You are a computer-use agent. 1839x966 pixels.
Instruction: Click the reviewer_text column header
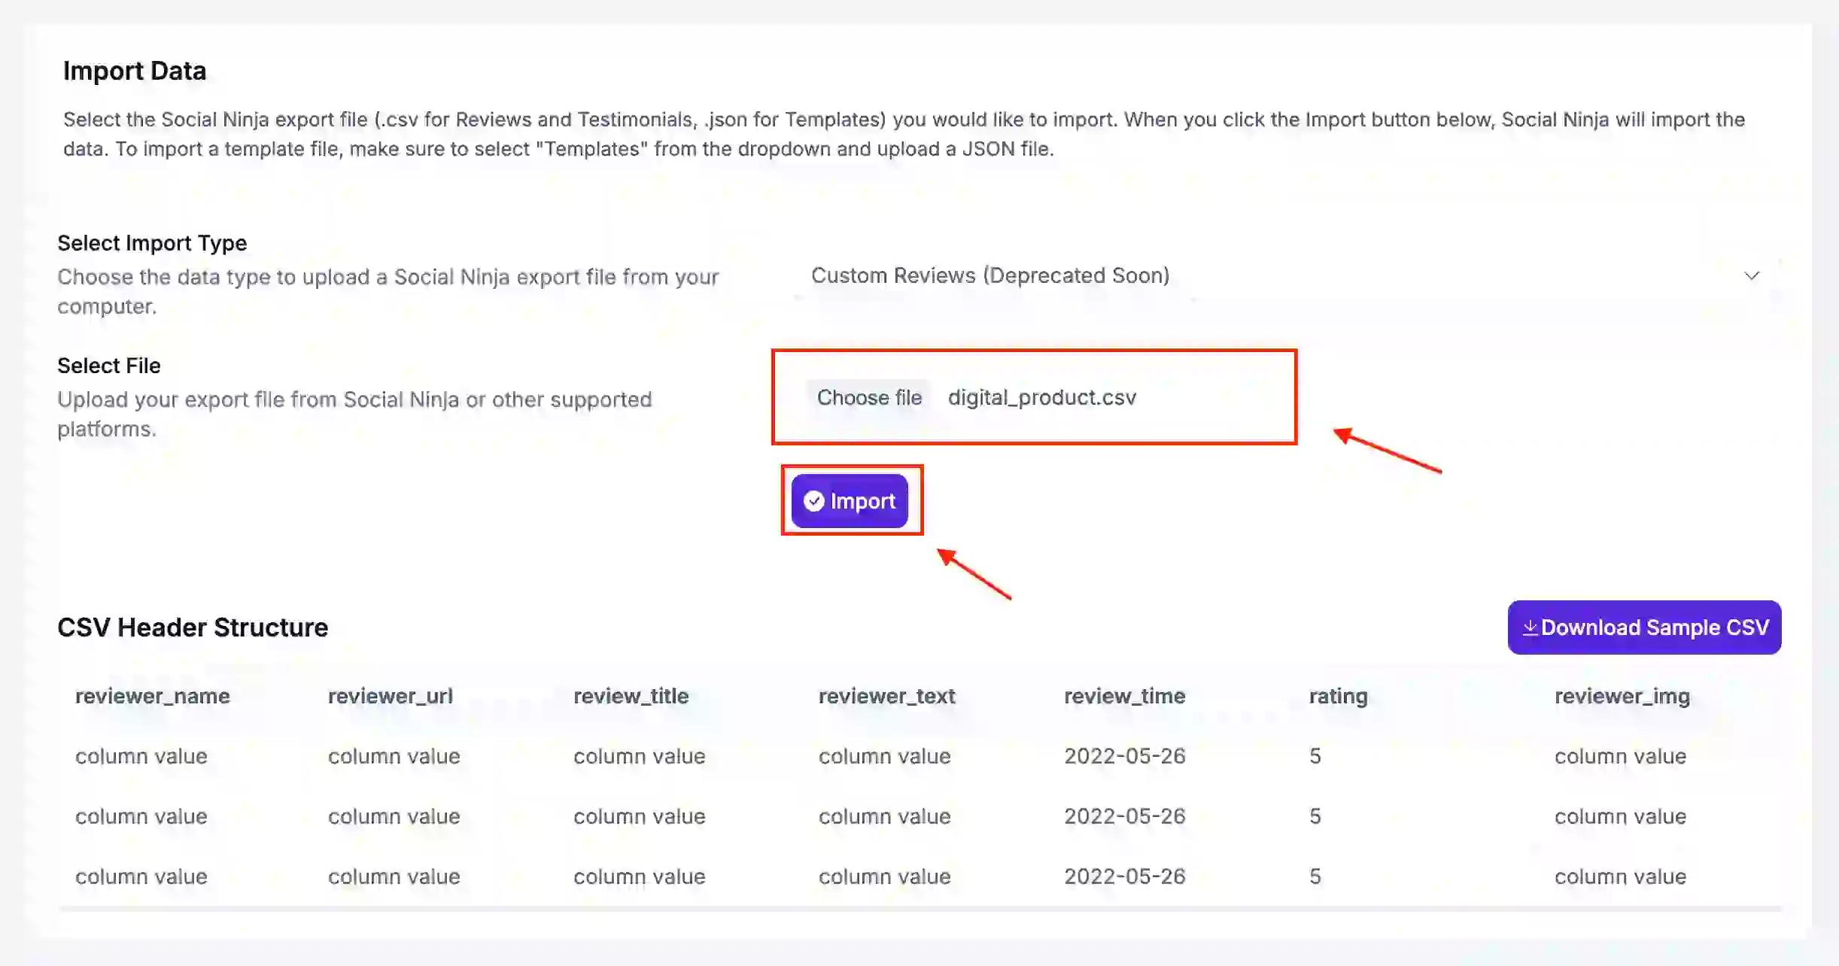(886, 696)
